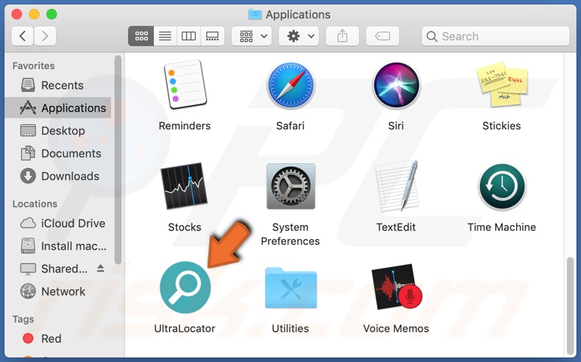Select the Stickies notes icon
Viewport: 581px width, 362px height.
point(502,85)
